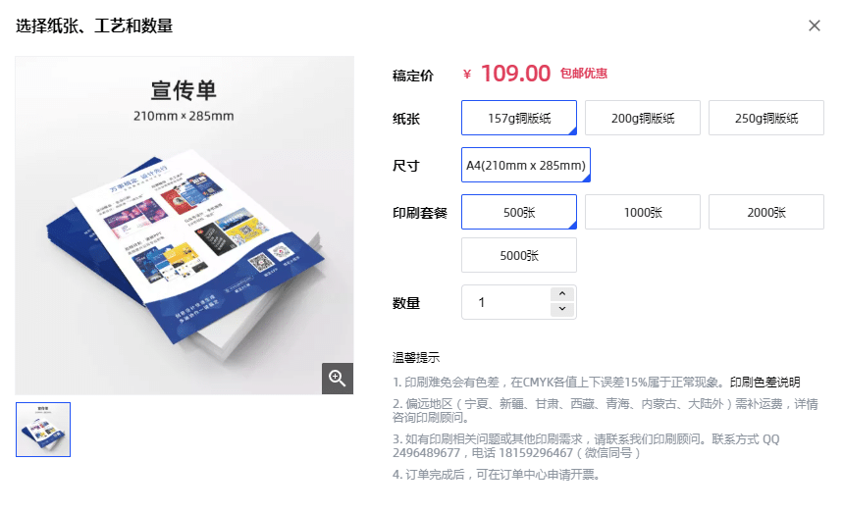Close the paper selection dialog
This screenshot has width=843, height=512.
[x=814, y=26]
